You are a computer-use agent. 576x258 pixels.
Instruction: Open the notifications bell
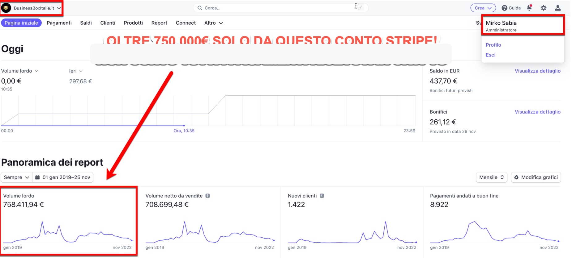click(x=529, y=8)
